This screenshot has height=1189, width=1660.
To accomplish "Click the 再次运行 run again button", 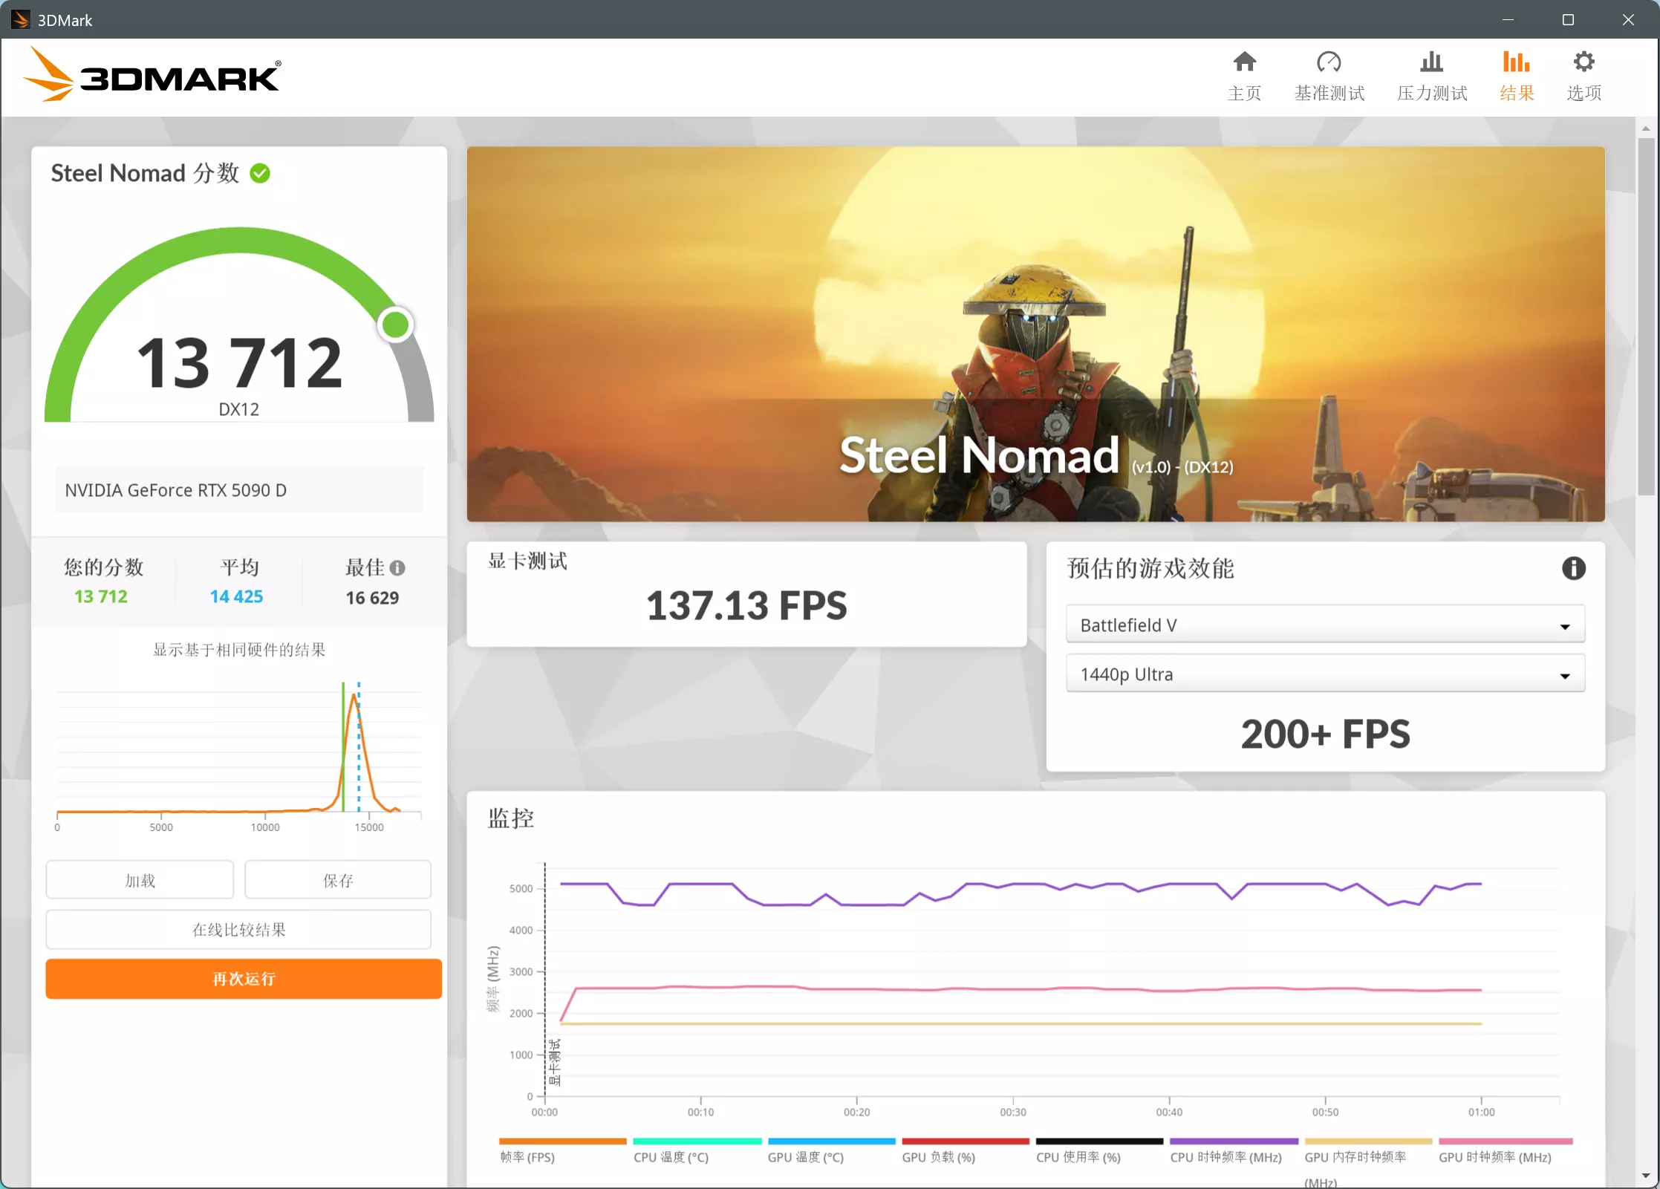I will click(243, 979).
